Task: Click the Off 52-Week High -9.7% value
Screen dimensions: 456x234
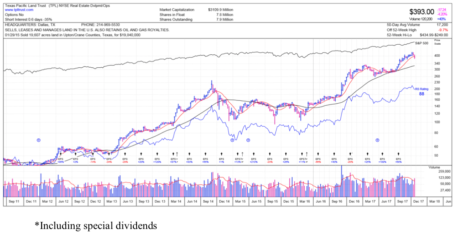Action: pos(443,30)
